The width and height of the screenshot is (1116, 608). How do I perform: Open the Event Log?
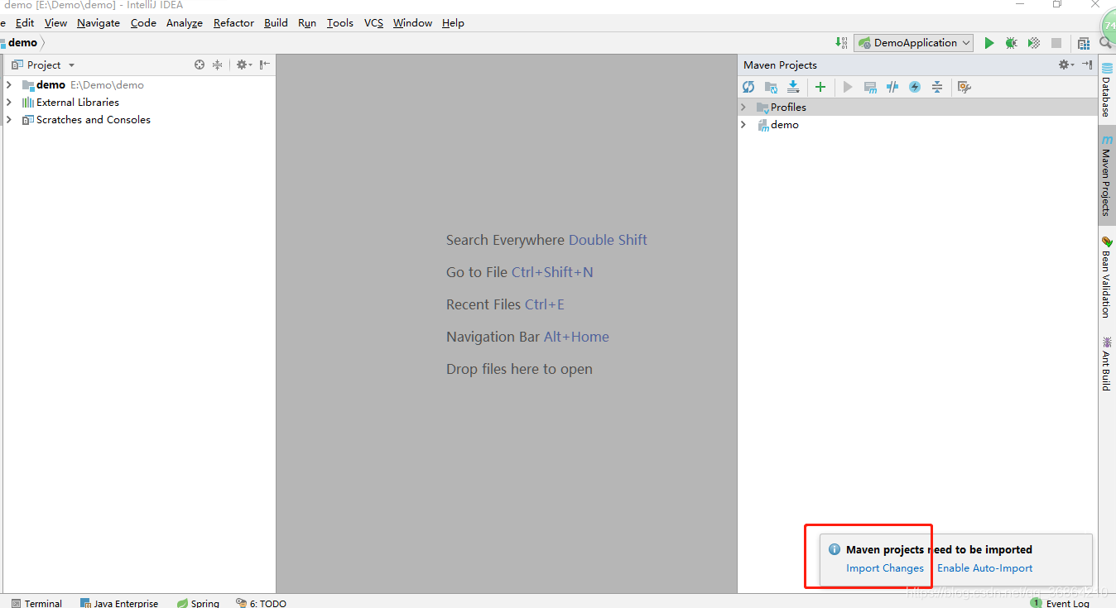click(x=1060, y=603)
